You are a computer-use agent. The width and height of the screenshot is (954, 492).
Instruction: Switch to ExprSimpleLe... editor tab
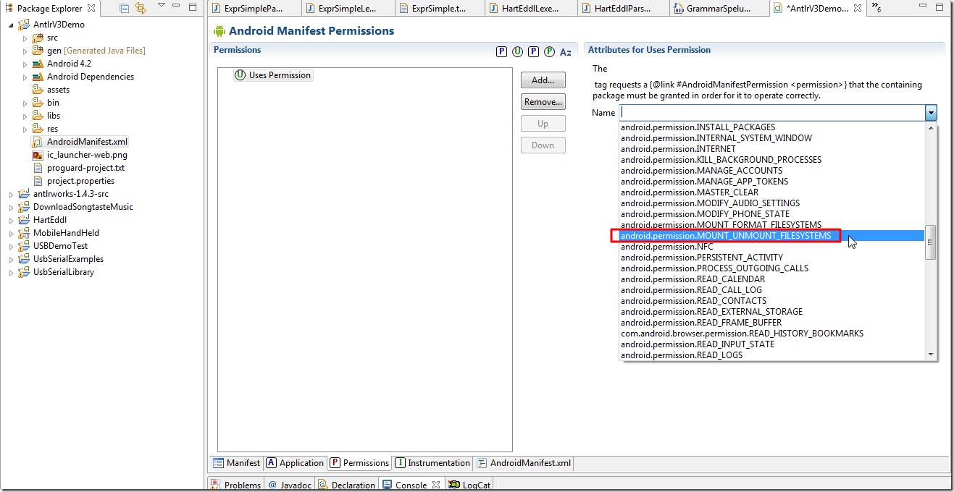click(348, 9)
